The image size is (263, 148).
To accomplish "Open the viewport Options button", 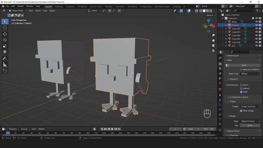I will tap(211, 15).
